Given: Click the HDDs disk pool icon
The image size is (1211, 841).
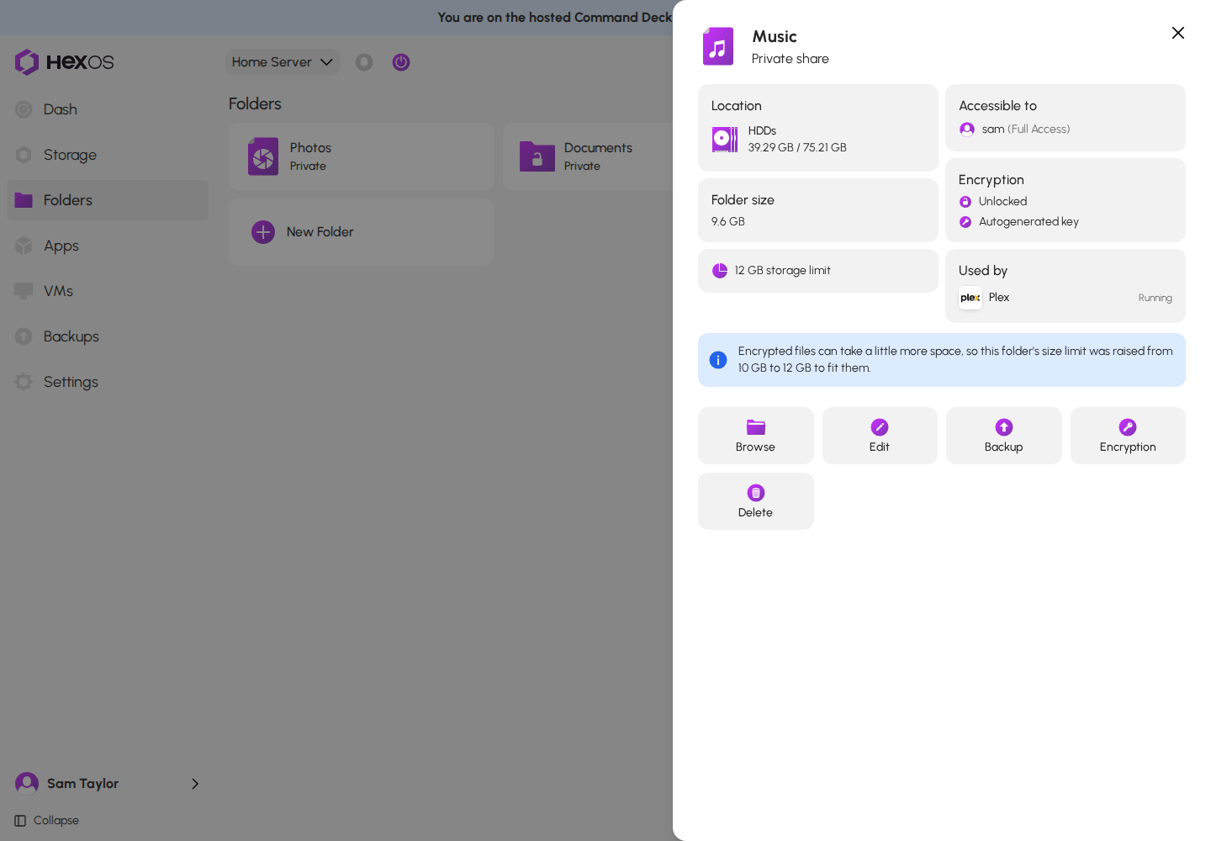Looking at the screenshot, I should click(725, 139).
